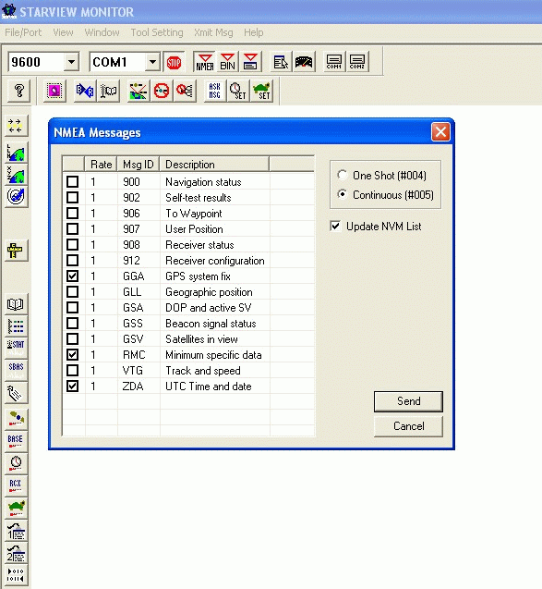Click the clock SET toolbar icon
Viewport: 542px width, 589px height.
(238, 91)
